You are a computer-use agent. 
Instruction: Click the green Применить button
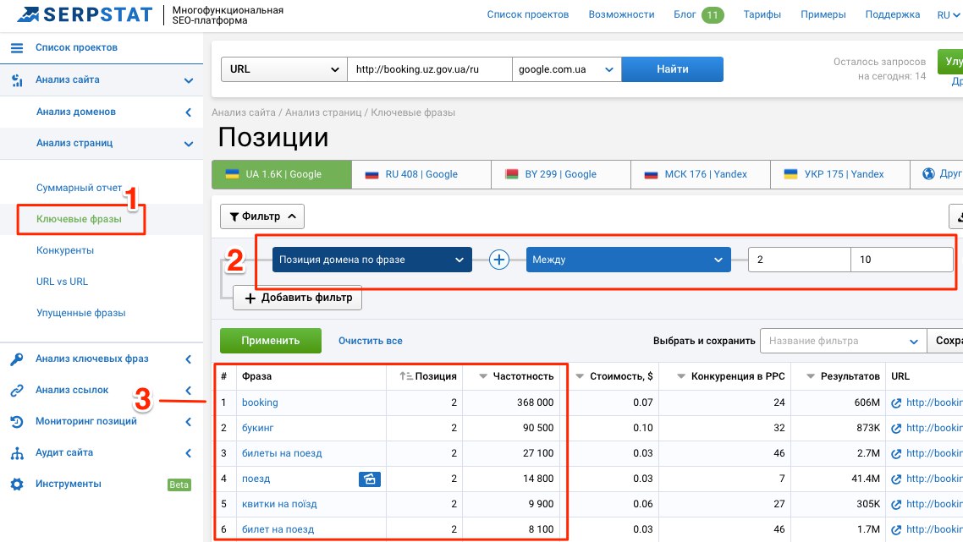coord(271,341)
